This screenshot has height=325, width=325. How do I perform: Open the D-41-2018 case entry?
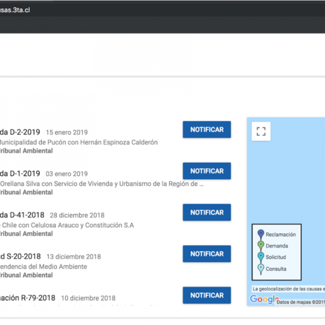(x=22, y=215)
